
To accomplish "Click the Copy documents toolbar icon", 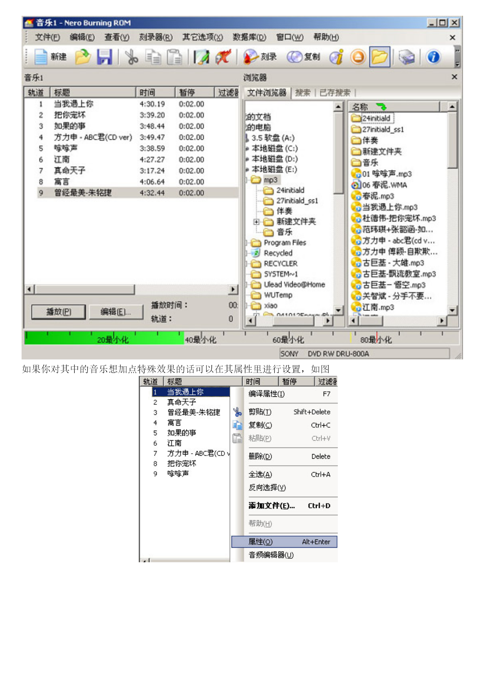I will coord(153,57).
